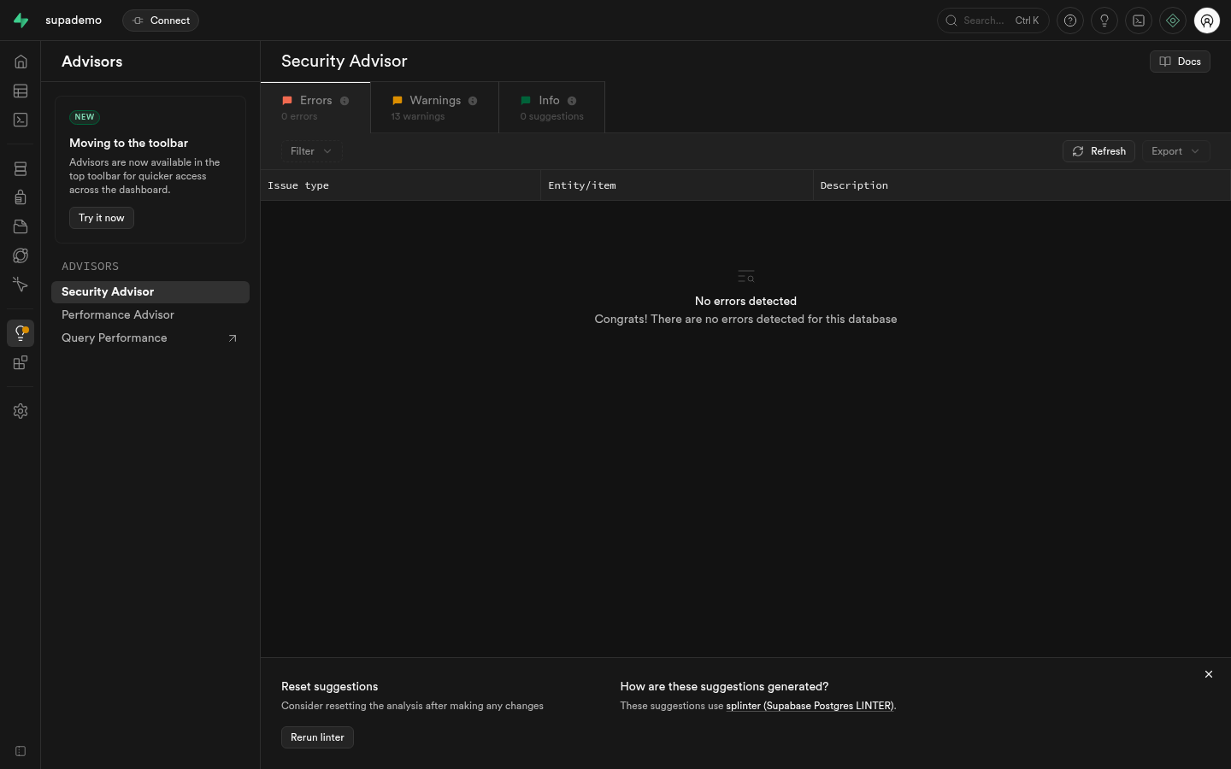The image size is (1231, 769).
Task: Click the supademo project name
Action: tap(74, 21)
